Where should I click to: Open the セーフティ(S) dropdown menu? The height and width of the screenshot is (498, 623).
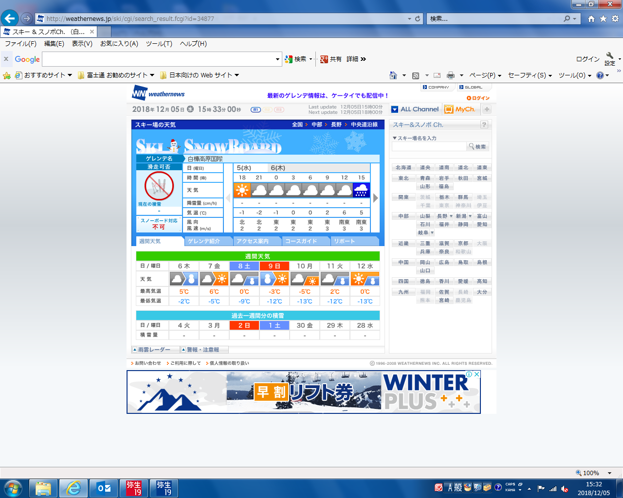pyautogui.click(x=530, y=75)
